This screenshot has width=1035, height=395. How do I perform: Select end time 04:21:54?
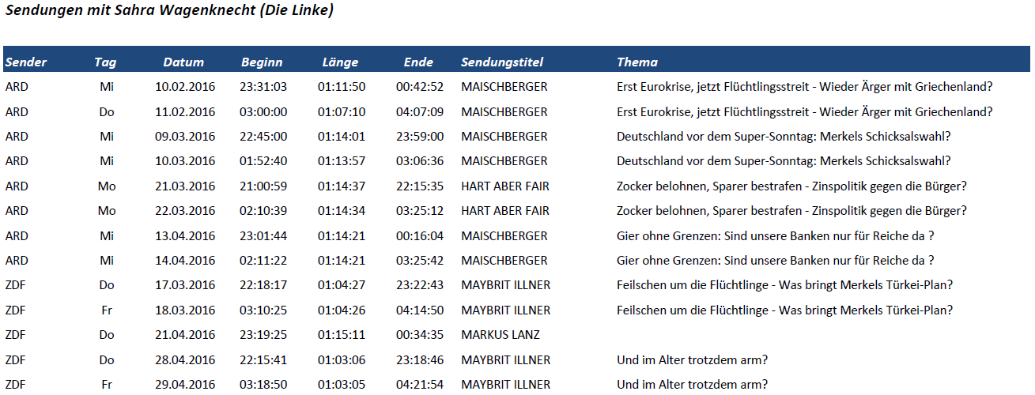coord(420,385)
